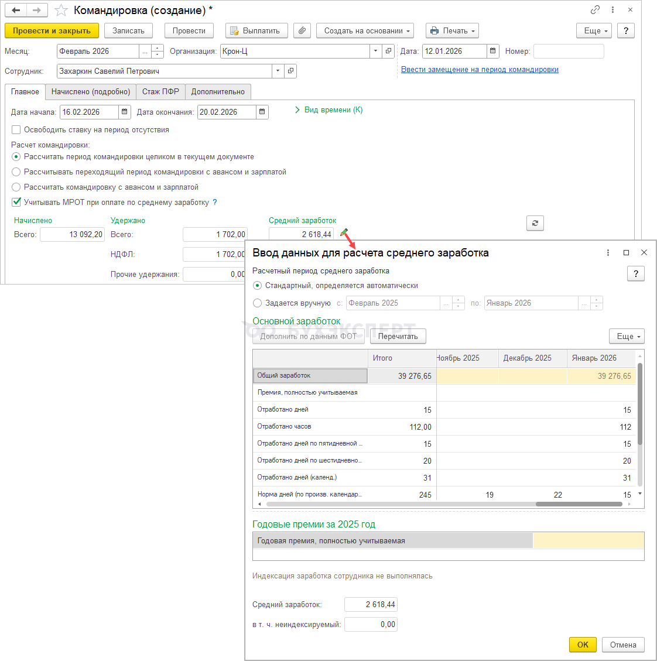The height and width of the screenshot is (661, 657).
Task: Enable 'Освободить ставку на период отсутствия' checkbox
Action: pos(16,130)
